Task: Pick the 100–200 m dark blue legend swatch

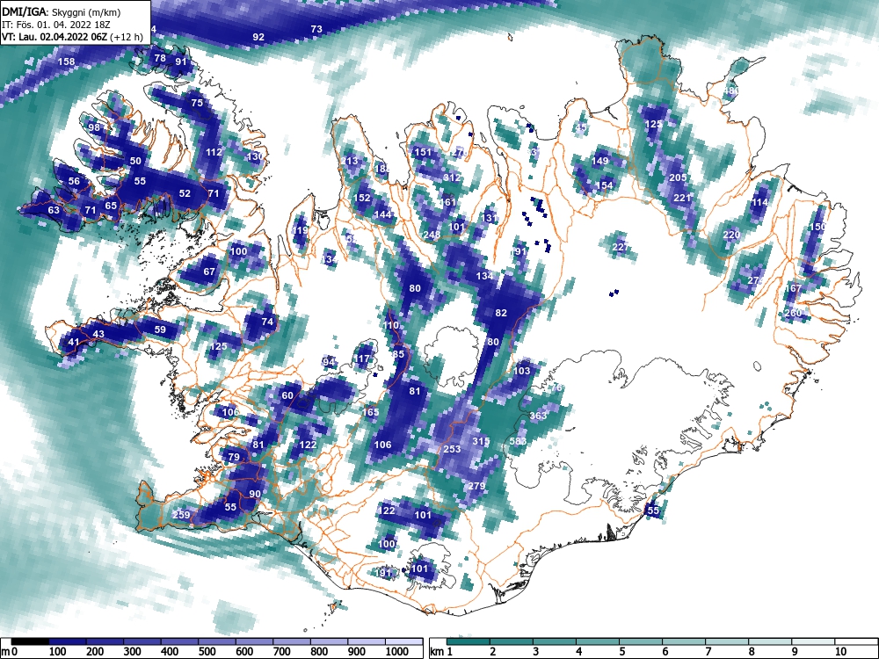Action: tap(68, 641)
